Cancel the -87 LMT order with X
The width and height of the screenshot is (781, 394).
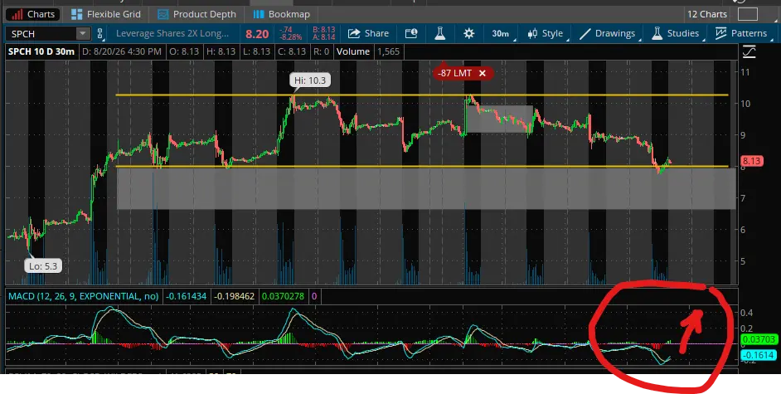click(483, 73)
